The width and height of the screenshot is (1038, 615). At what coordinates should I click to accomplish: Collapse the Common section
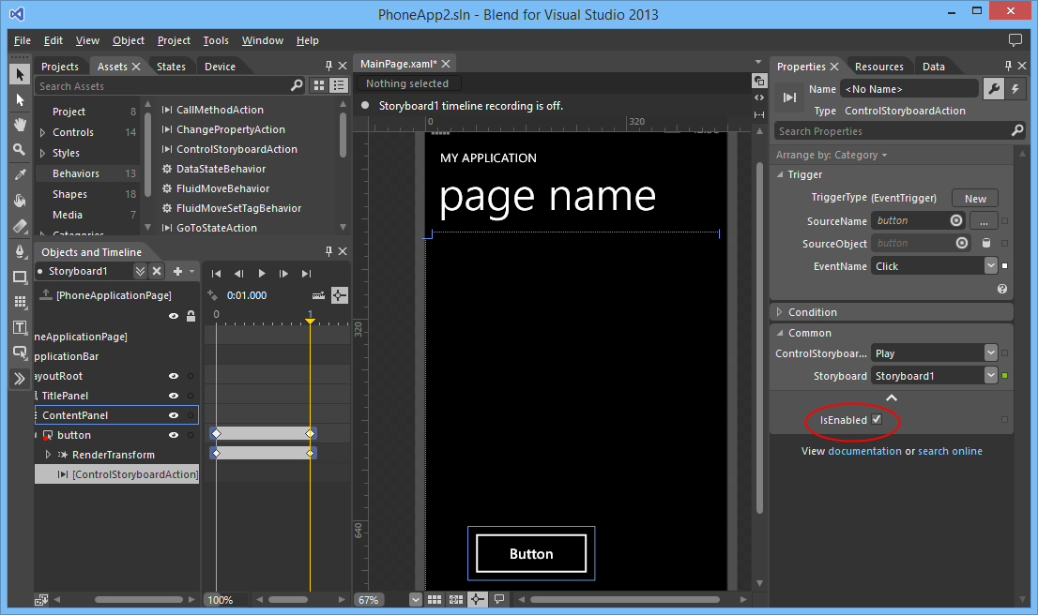[780, 334]
